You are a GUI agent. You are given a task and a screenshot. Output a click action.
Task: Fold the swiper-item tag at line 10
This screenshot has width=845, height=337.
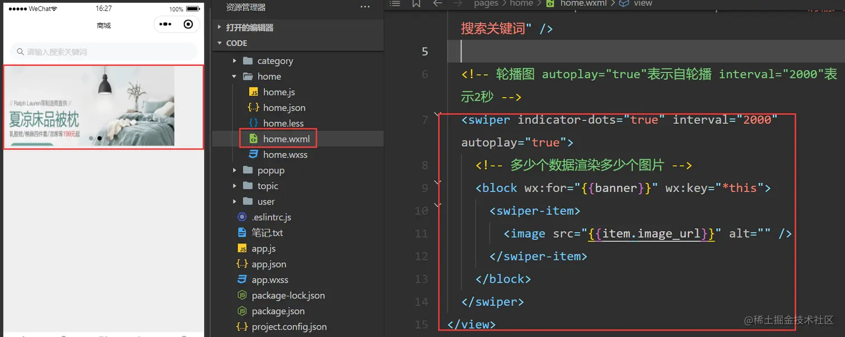(436, 204)
